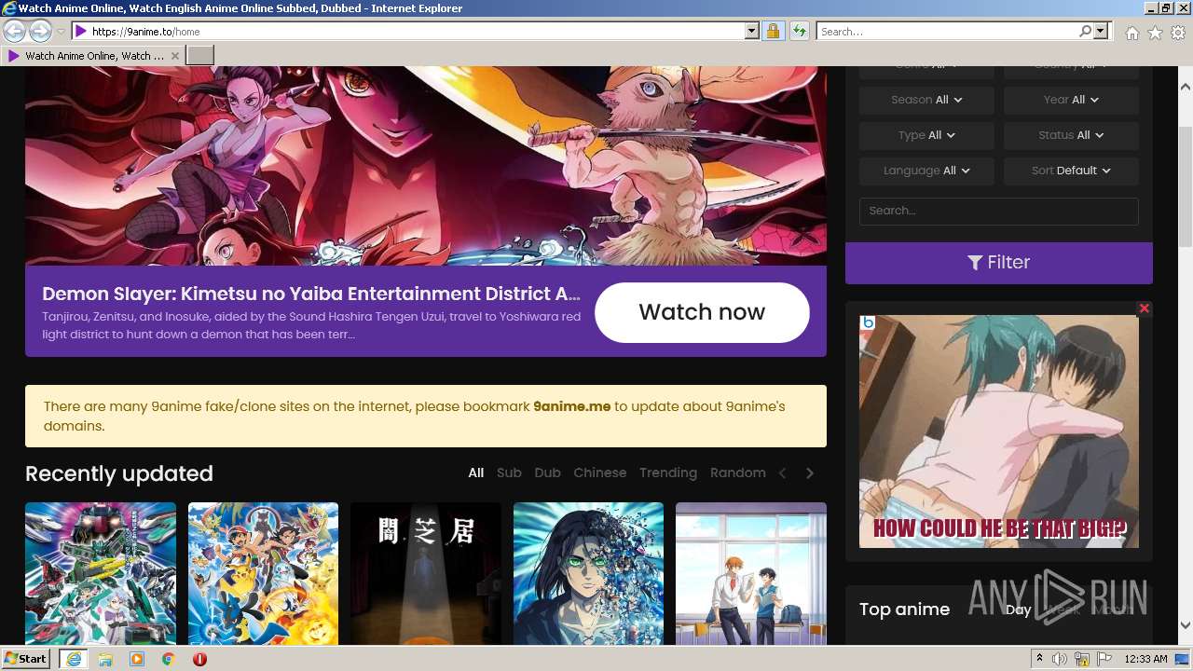The width and height of the screenshot is (1193, 671).
Task: Open the red Opera icon in taskbar
Action: pyautogui.click(x=199, y=659)
